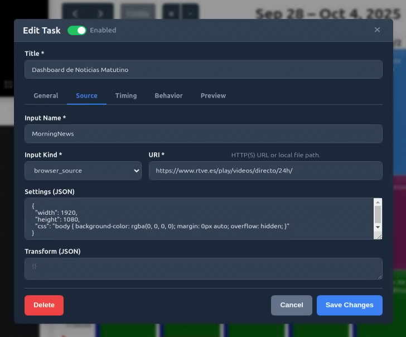This screenshot has height=337, width=406.
Task: Click the Title input field
Action: [204, 70]
